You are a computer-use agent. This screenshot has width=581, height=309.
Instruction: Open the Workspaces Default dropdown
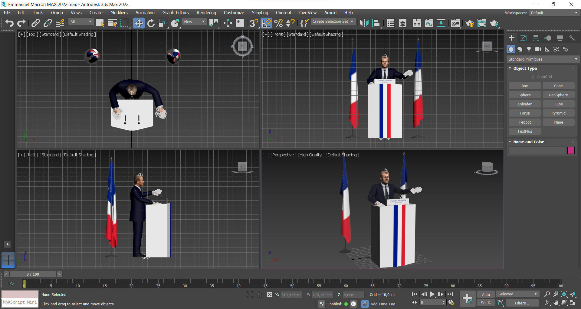554,13
